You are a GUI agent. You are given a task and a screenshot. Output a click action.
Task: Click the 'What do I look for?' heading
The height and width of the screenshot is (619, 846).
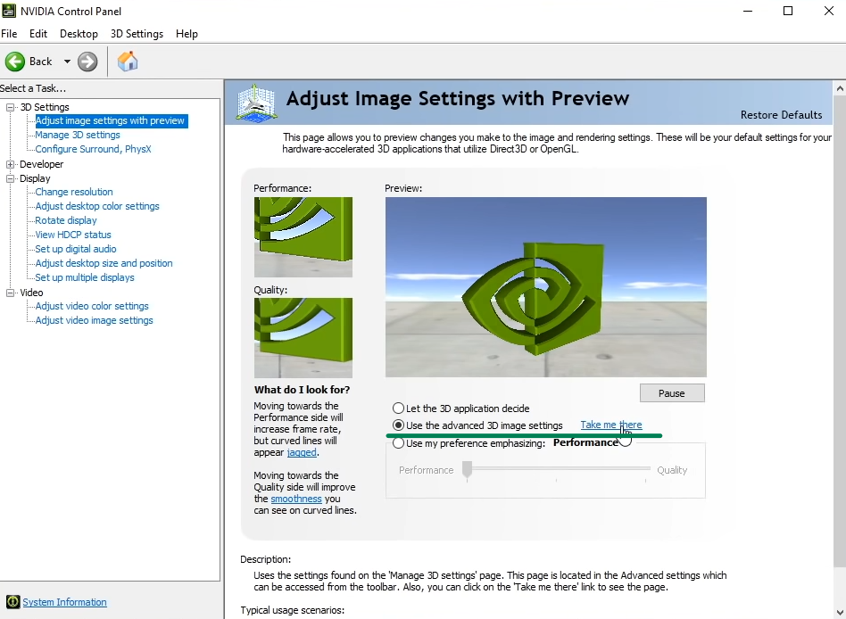click(x=302, y=390)
